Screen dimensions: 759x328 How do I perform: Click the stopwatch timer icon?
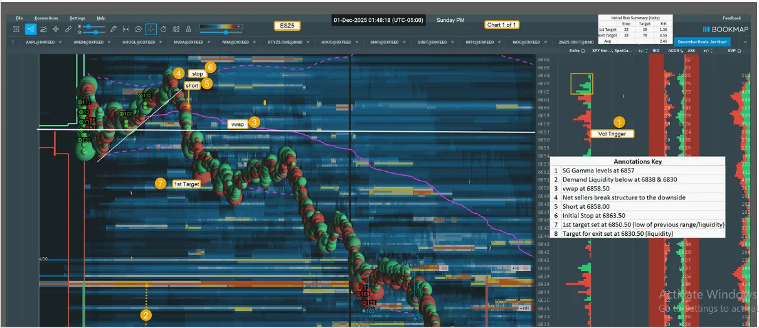(164, 29)
